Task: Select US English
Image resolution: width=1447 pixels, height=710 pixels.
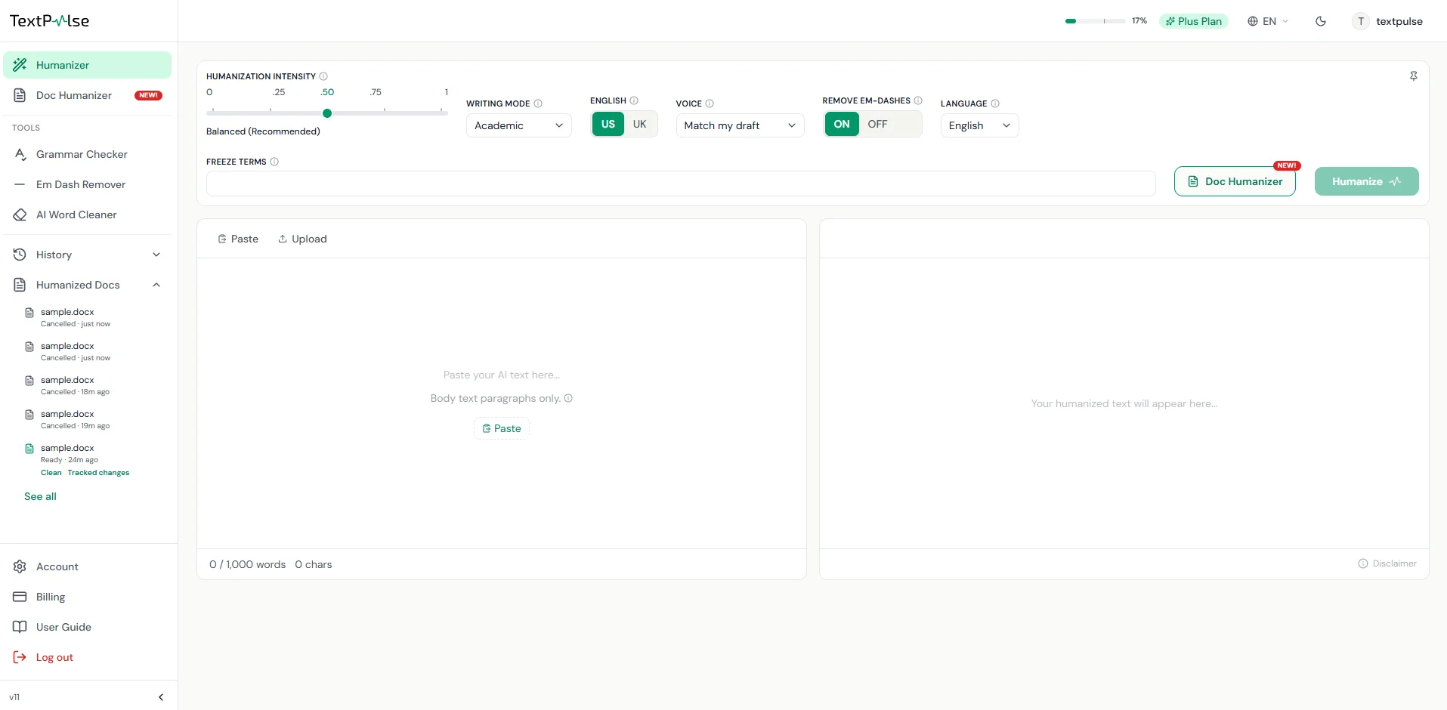Action: [608, 124]
